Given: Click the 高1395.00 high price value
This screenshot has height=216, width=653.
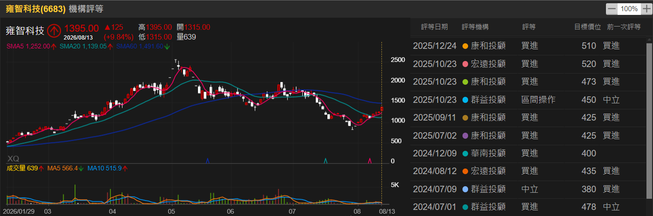Looking at the screenshot, I should 155,27.
